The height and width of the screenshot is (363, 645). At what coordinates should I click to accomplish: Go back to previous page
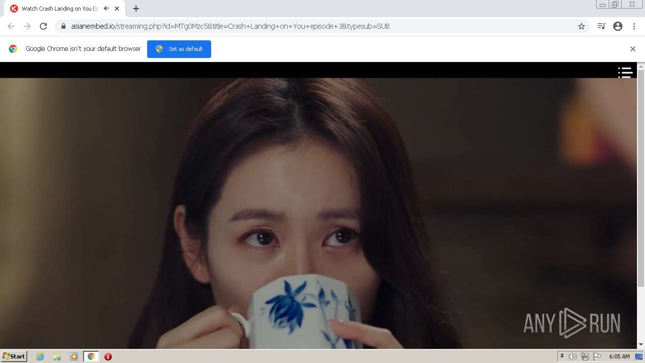[11, 26]
